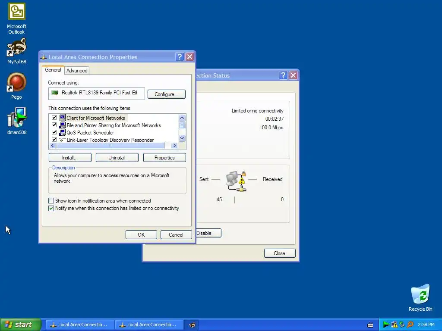This screenshot has height=331, width=442.
Task: Click the Client for Microsoft Networks icon
Action: point(62,118)
